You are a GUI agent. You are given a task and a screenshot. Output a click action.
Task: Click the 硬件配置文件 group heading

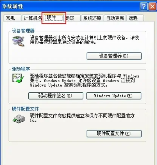[25, 109]
